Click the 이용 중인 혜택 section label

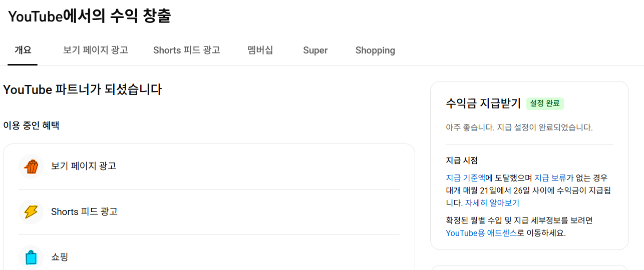(x=31, y=125)
